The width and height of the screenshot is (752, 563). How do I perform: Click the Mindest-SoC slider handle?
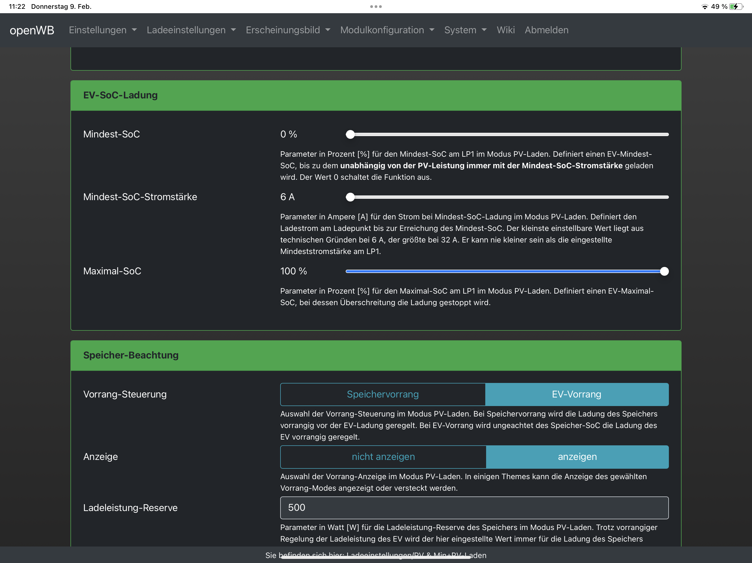[350, 134]
